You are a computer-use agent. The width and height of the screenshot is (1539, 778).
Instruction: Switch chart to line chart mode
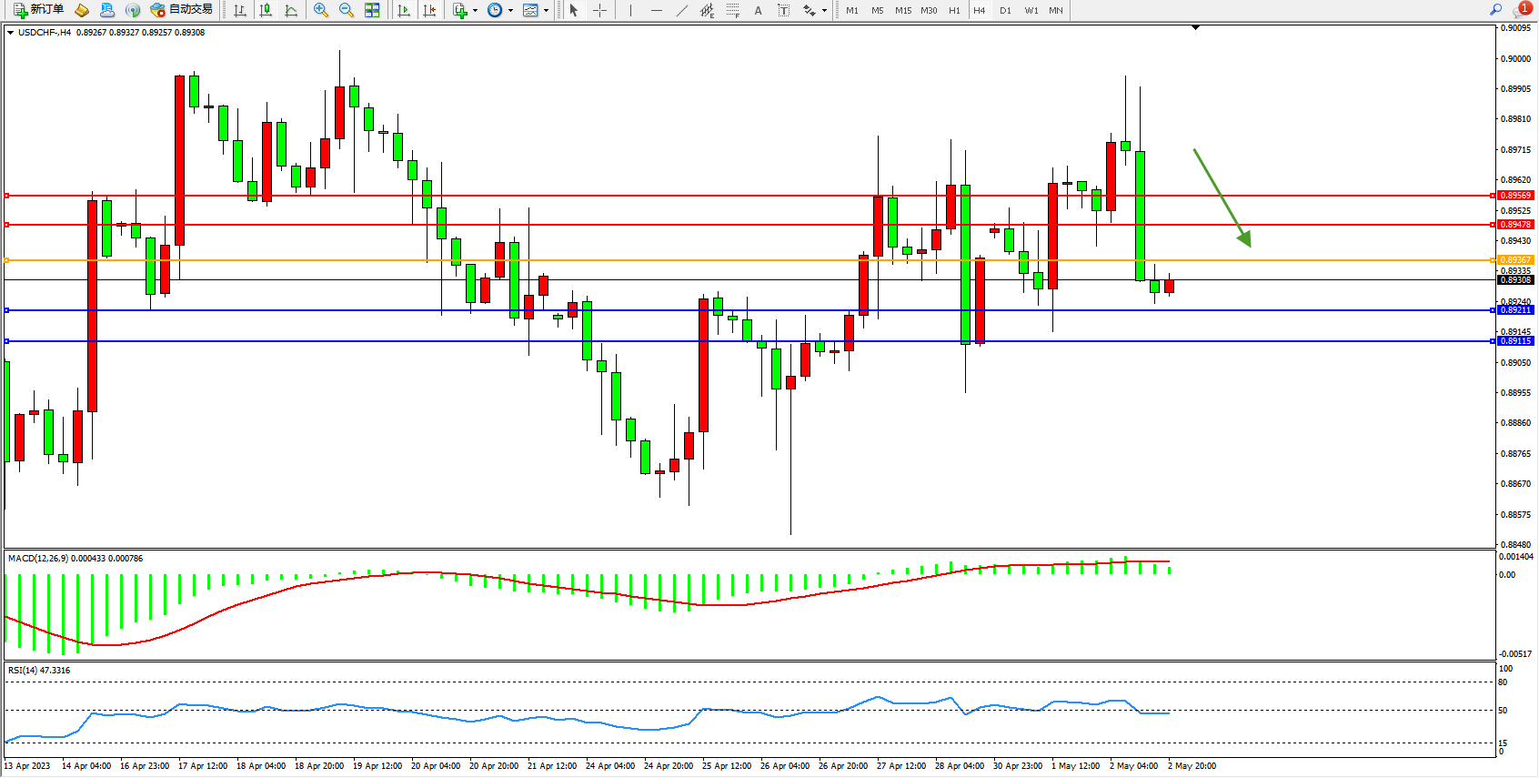(291, 10)
